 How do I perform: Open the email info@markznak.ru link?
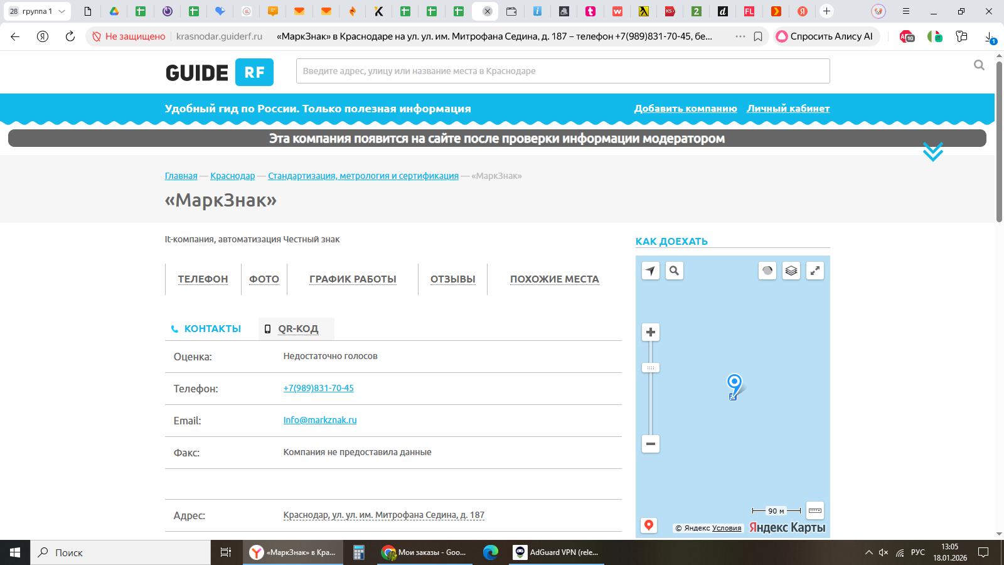coord(319,420)
